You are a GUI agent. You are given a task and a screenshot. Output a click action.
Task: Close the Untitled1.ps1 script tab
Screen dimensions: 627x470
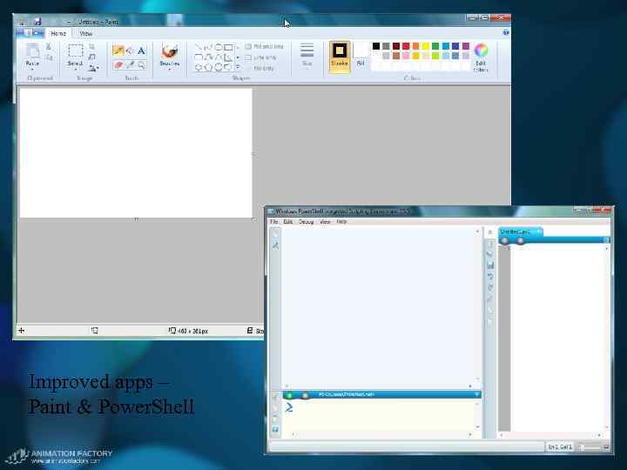tap(539, 232)
